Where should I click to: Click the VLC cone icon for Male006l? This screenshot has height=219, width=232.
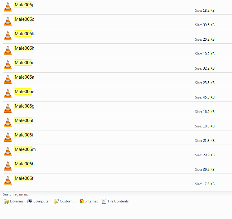click(8, 123)
